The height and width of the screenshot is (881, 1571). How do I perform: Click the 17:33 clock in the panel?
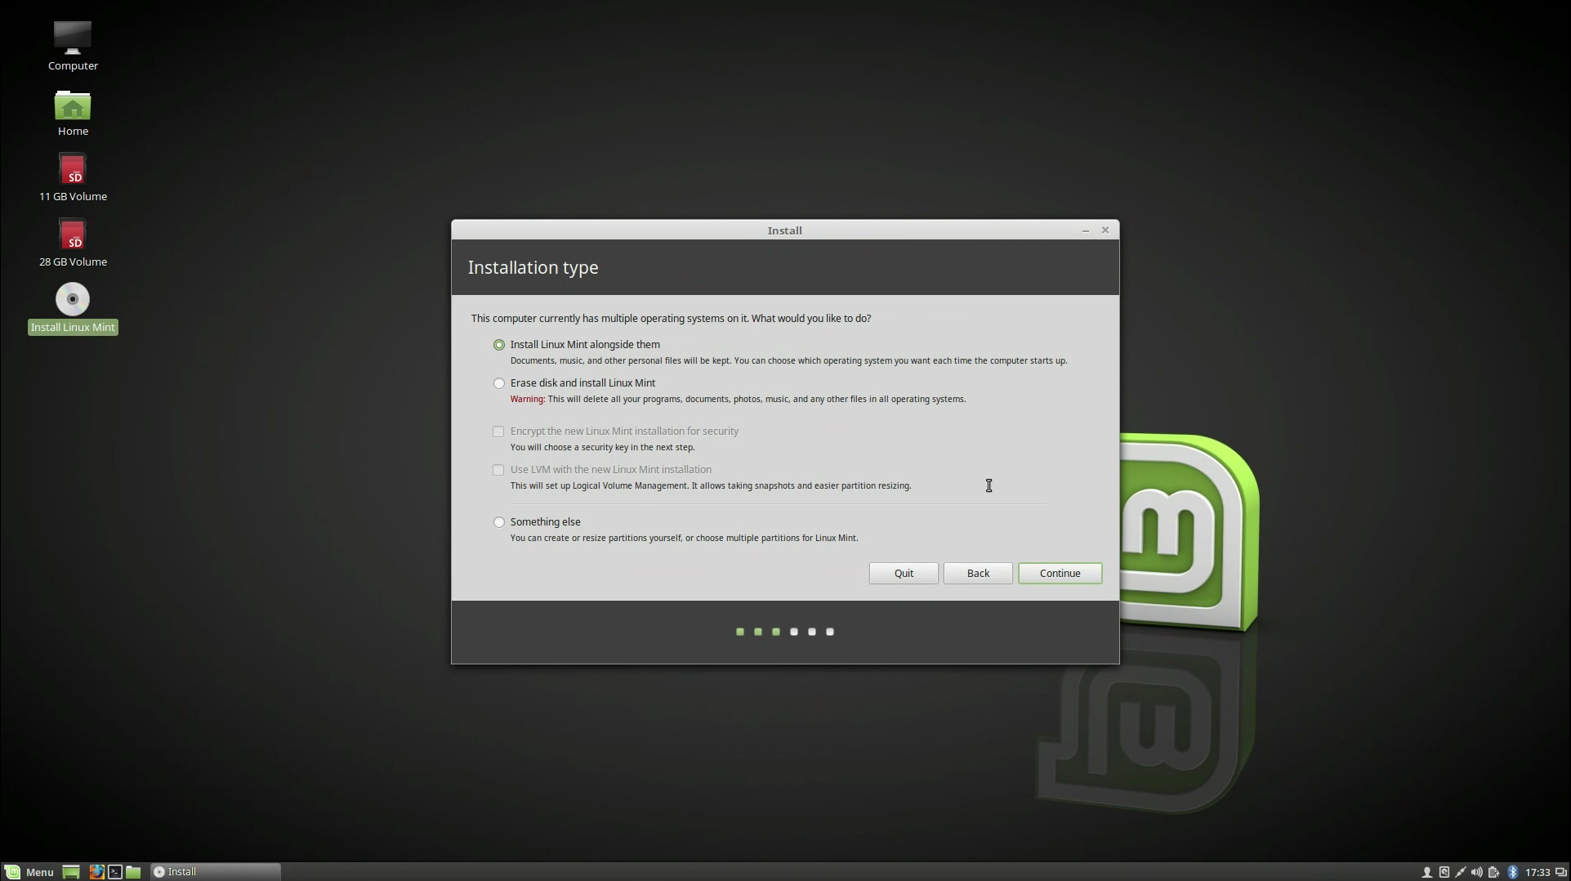click(1538, 872)
